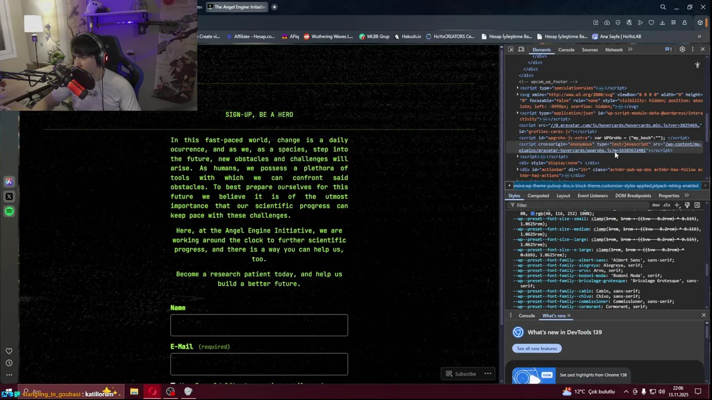Screen dimensions: 712x400
Task: Select the Event Listeners tab
Action: (x=592, y=196)
